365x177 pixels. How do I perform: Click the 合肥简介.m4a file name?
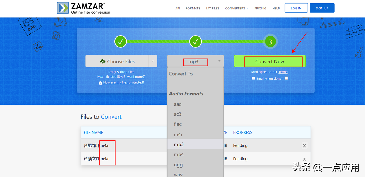(x=96, y=145)
